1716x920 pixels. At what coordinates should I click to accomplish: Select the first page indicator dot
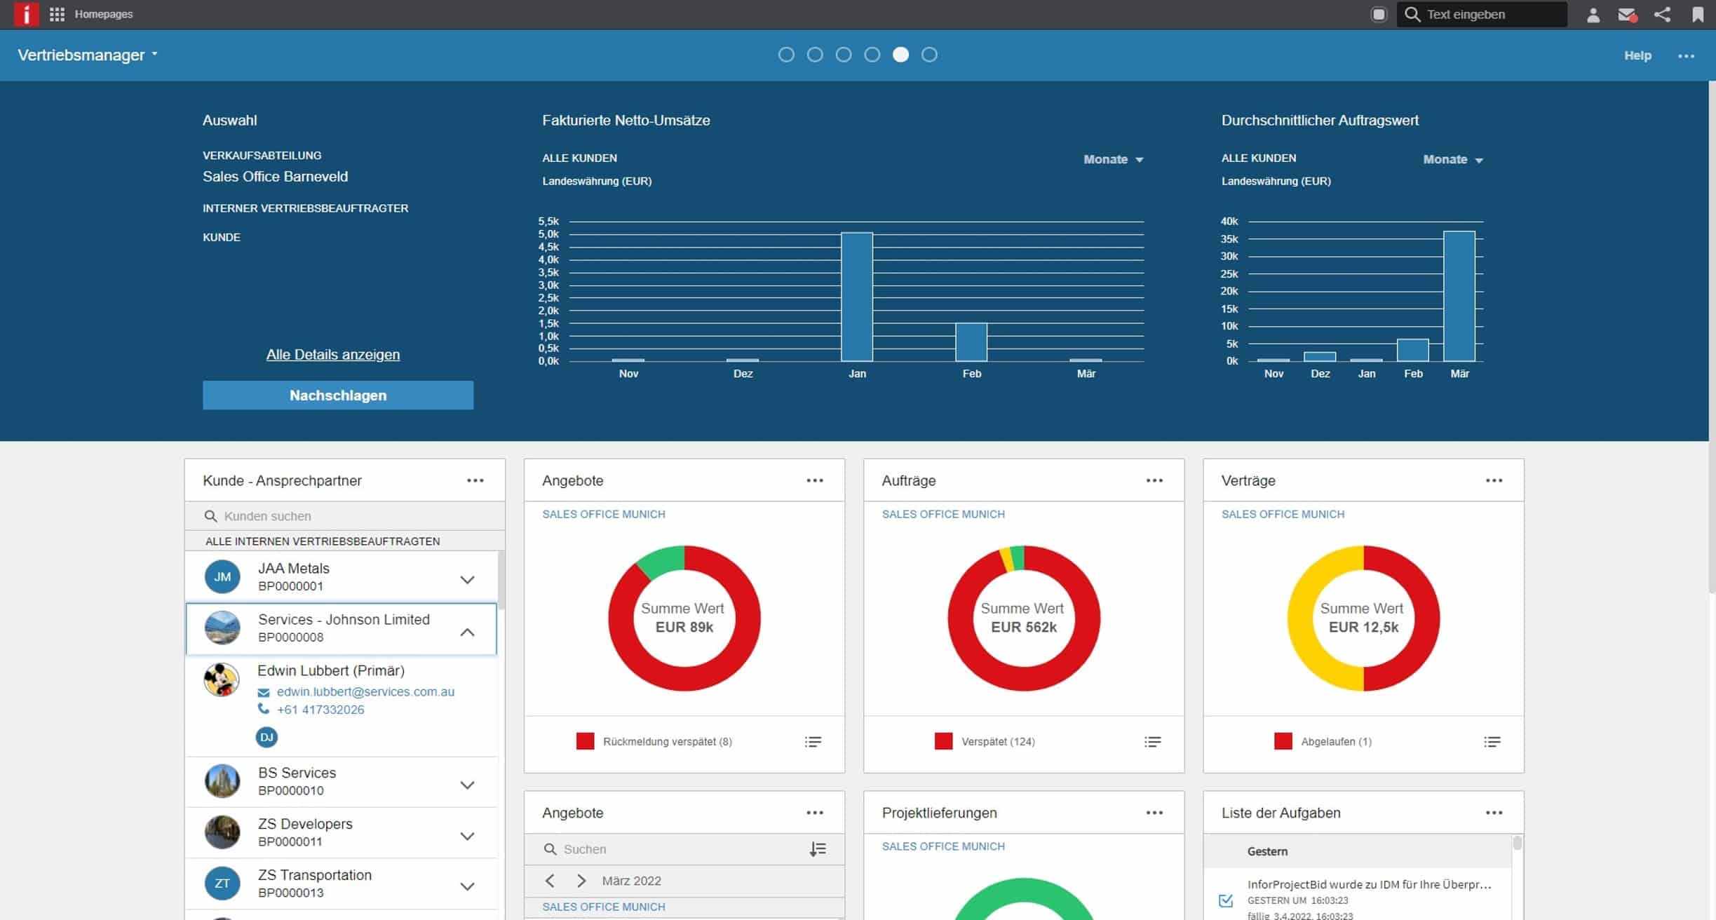[786, 55]
